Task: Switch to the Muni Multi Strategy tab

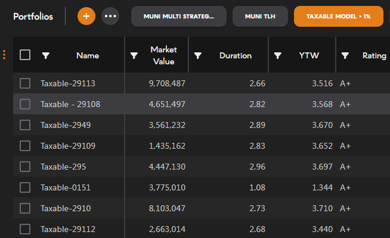Action: [178, 16]
